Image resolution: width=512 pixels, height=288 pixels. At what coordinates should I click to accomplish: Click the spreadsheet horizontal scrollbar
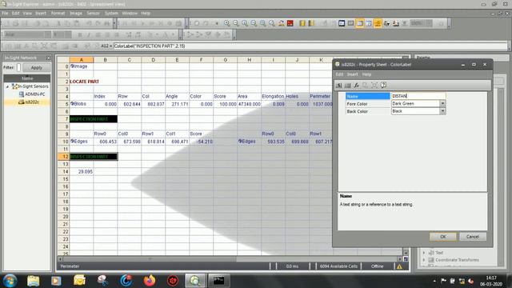[230, 259]
